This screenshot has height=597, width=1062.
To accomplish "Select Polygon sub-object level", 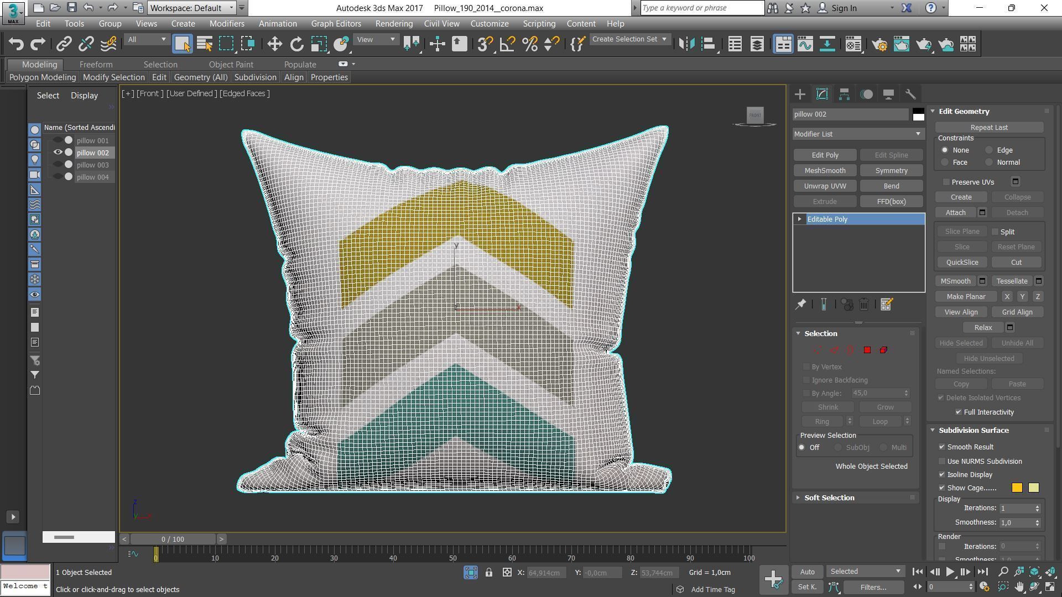I will 867,350.
